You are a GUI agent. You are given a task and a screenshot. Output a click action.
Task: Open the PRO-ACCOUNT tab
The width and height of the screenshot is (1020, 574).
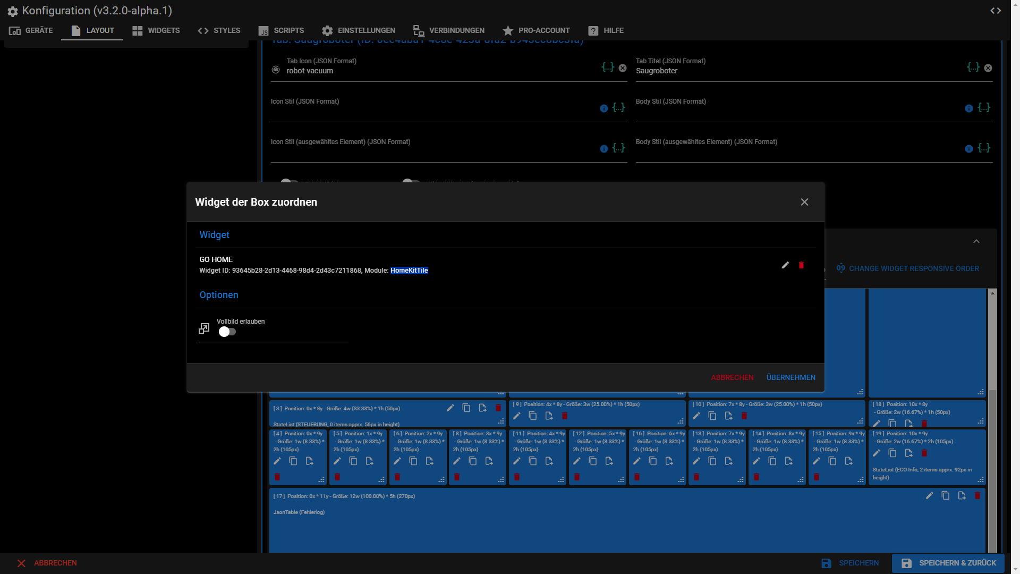click(536, 30)
